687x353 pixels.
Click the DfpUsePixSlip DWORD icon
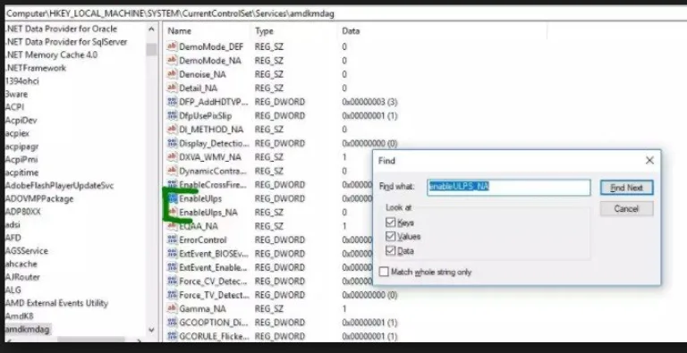tap(172, 115)
